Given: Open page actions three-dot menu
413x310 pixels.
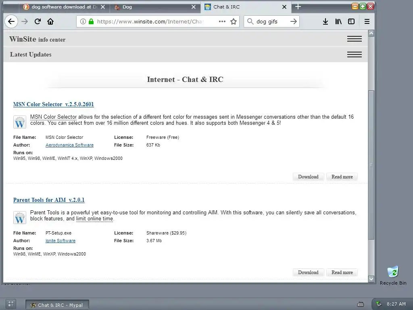Looking at the screenshot, I should pyautogui.click(x=222, y=21).
